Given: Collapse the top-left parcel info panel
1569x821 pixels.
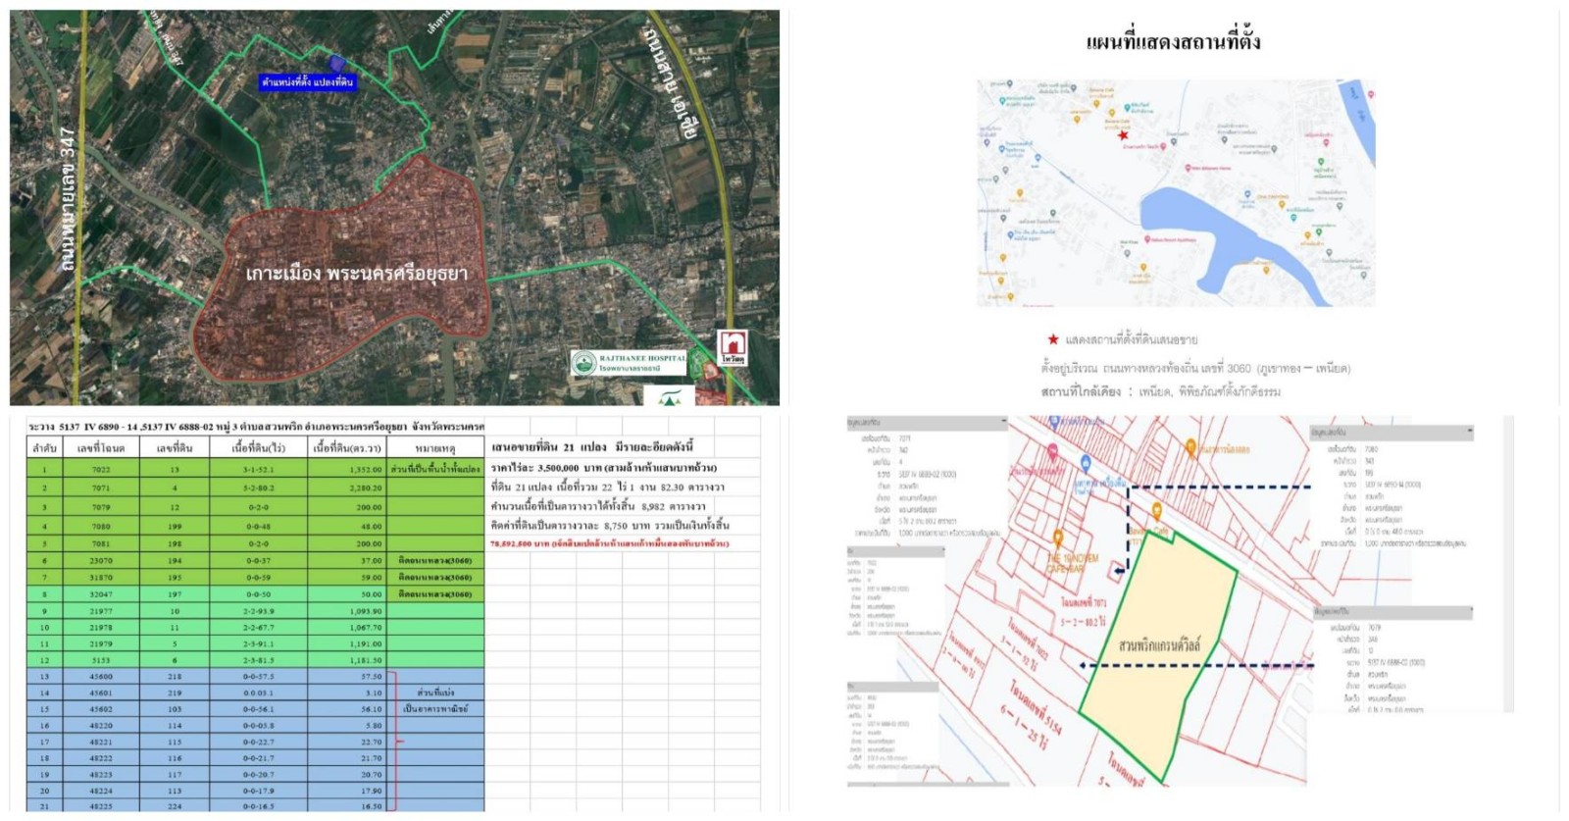Looking at the screenshot, I should (x=1002, y=422).
